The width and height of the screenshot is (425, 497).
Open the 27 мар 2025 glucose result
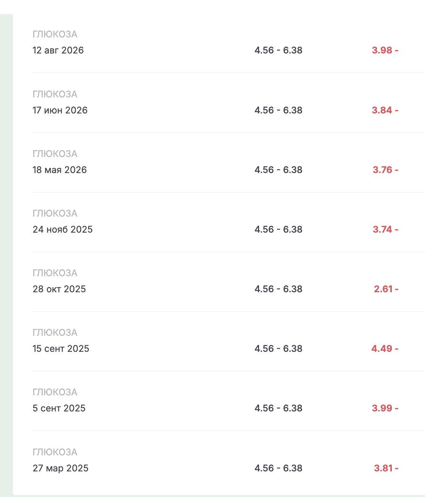(229, 461)
